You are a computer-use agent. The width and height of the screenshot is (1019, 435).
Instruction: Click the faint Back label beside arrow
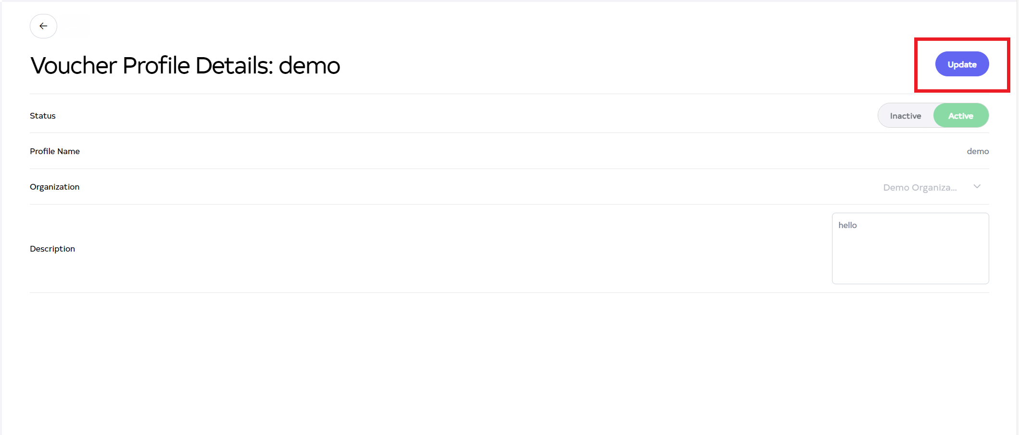pos(75,26)
